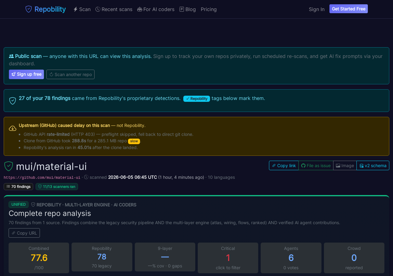
Task: Click the Copy URL button
Action: coord(24,233)
